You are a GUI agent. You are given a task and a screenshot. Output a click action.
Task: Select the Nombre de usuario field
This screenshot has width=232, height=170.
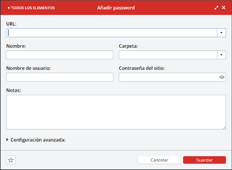pyautogui.click(x=60, y=77)
